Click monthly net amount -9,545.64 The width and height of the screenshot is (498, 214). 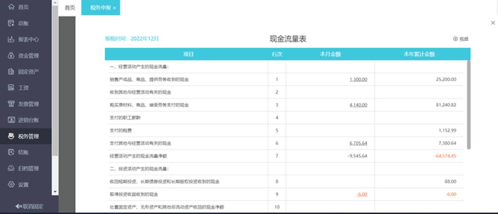(x=358, y=156)
